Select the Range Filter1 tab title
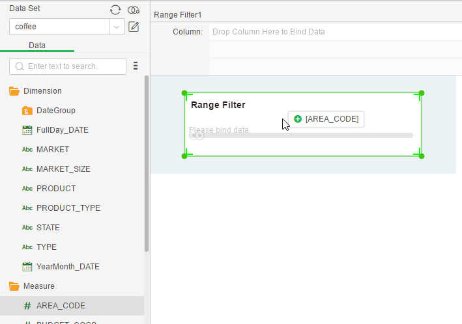The width and height of the screenshot is (462, 324). coord(177,14)
